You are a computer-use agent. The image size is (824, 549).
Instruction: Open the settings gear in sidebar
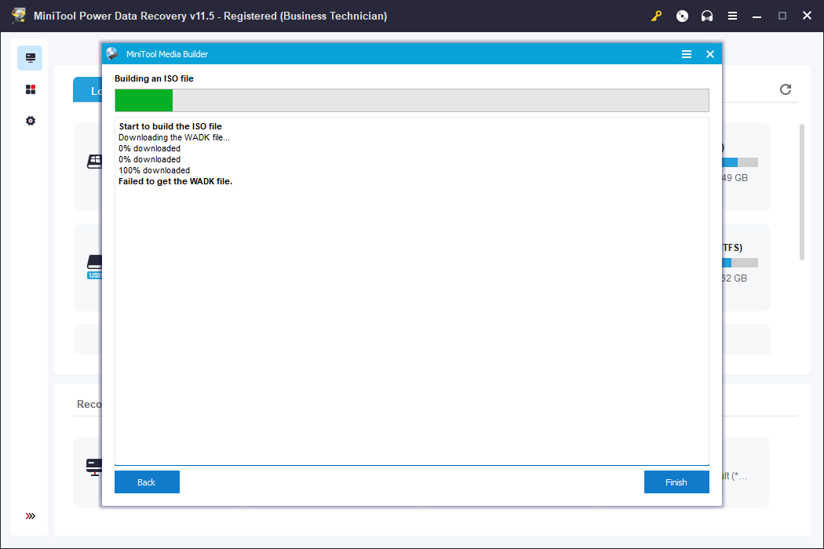[31, 121]
